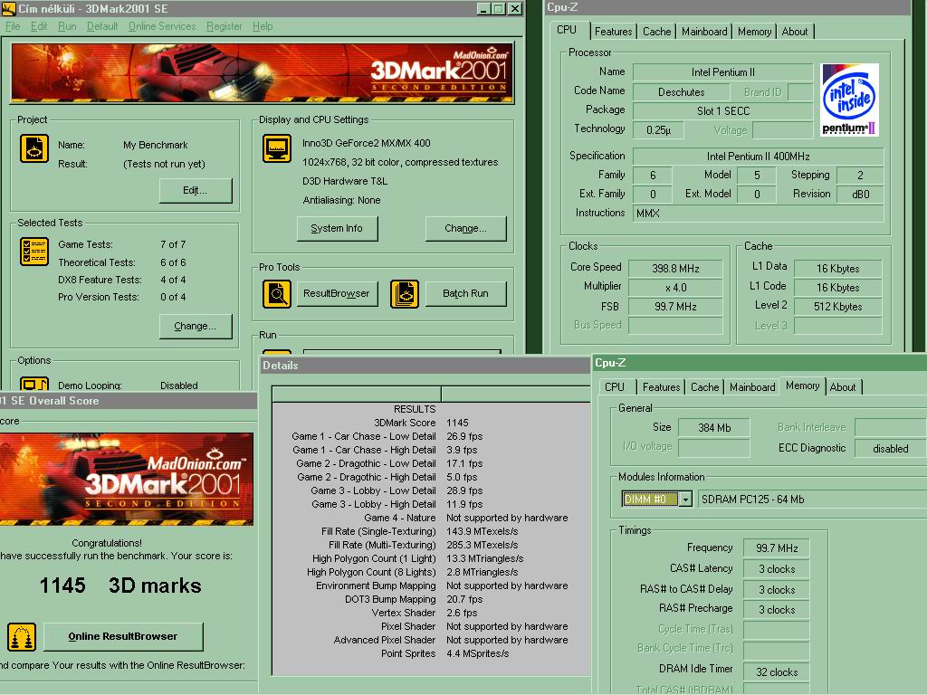The image size is (927, 695).
Task: Open the Edit menu
Action: tap(39, 26)
